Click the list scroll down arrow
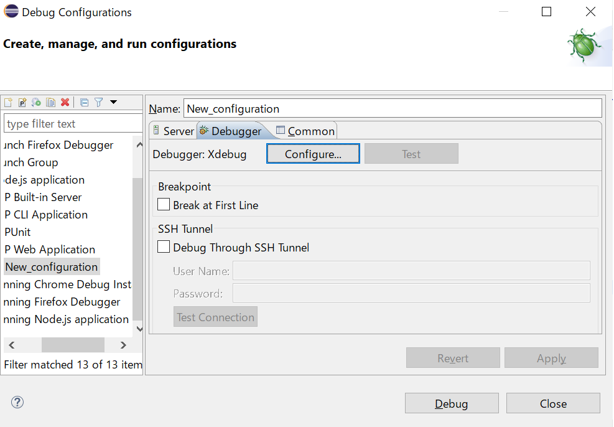 point(139,329)
